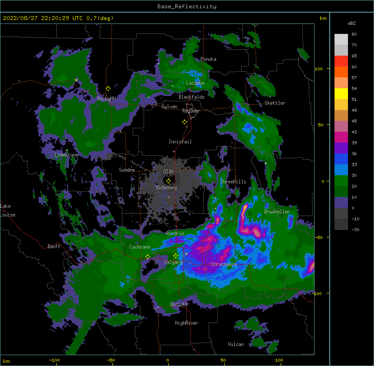Click the gold 51-48 dBZ legend swatch
This screenshot has width=374, height=366.
coord(341,105)
